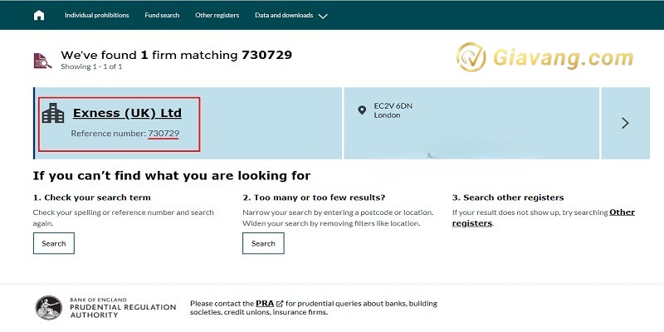Screen dimensions: 664x332
Task: Click the home icon in navigation bar
Action: pos(39,15)
